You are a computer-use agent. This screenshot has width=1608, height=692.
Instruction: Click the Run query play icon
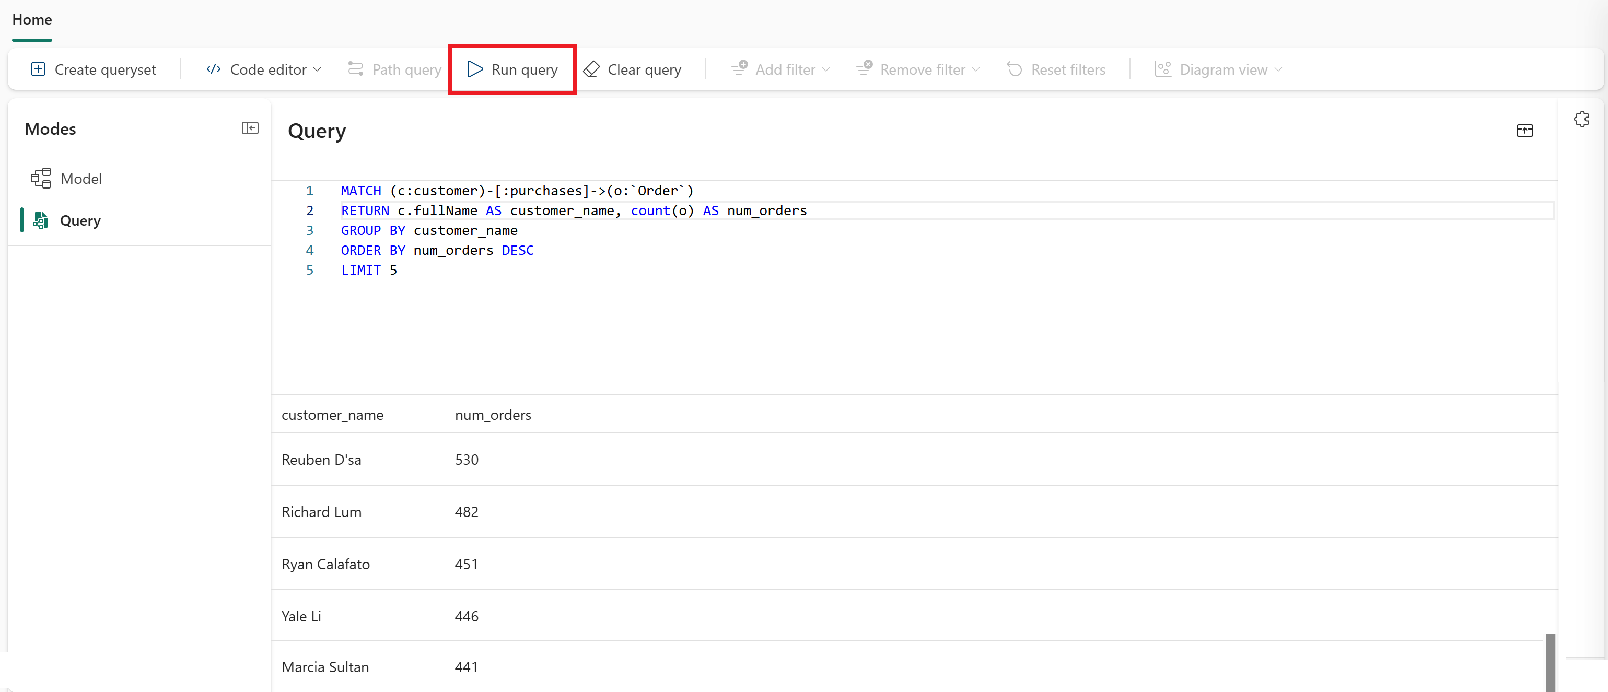[x=475, y=69]
